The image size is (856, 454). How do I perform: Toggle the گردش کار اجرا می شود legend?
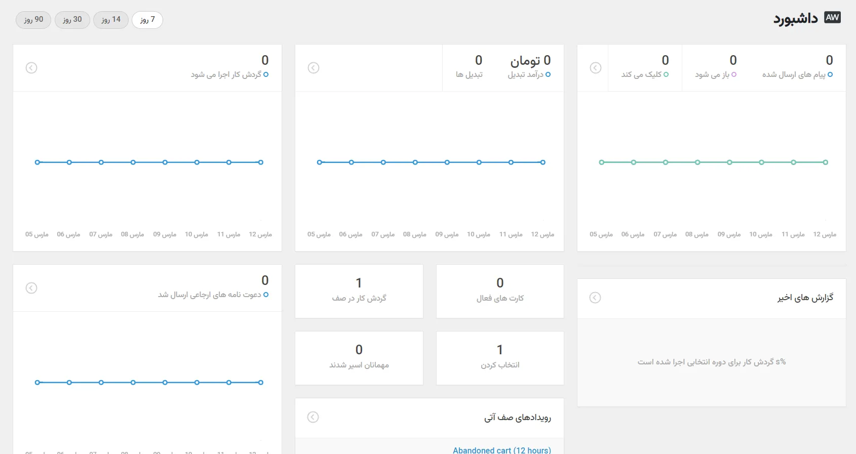click(x=229, y=74)
